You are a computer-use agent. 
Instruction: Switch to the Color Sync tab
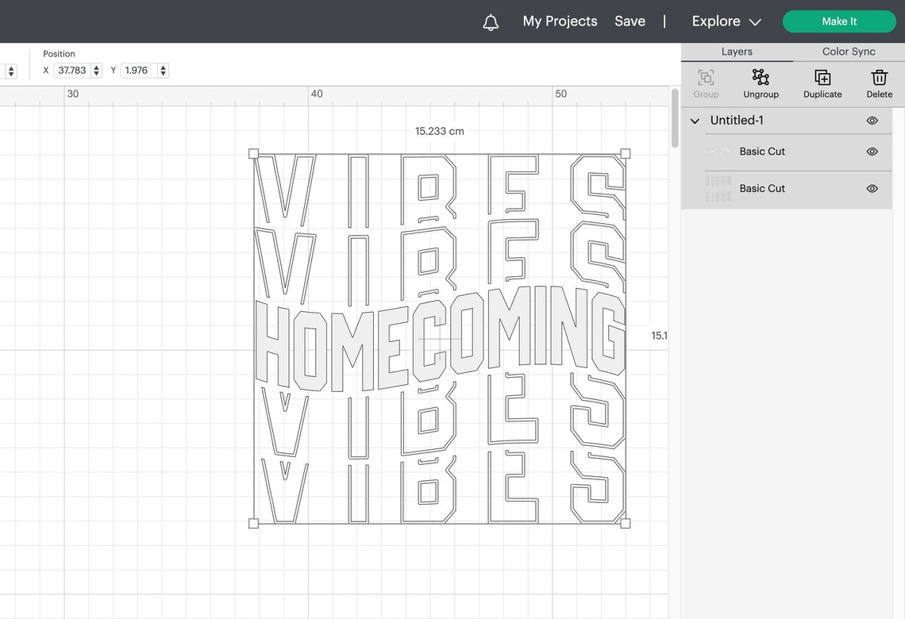pos(848,51)
